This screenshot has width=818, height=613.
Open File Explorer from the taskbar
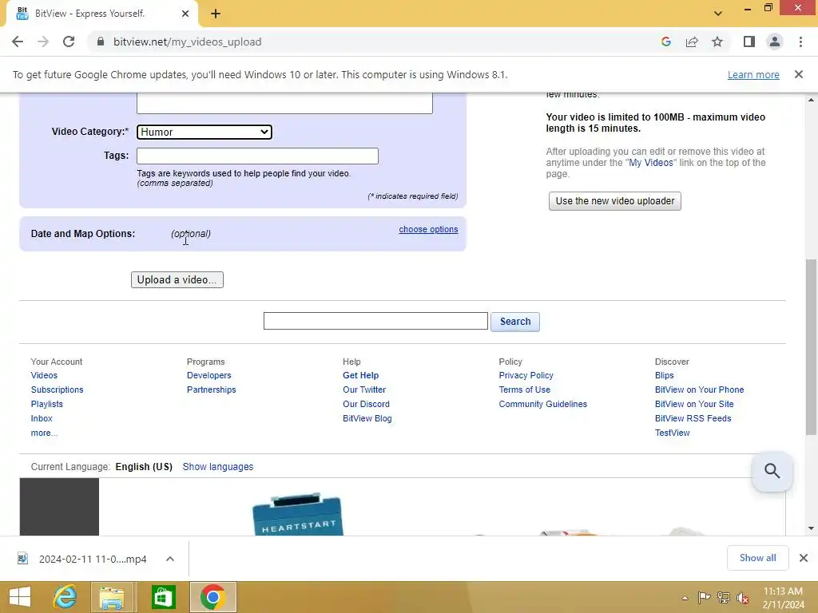(x=112, y=597)
